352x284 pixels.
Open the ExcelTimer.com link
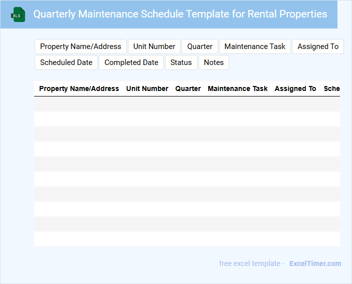tap(315, 263)
